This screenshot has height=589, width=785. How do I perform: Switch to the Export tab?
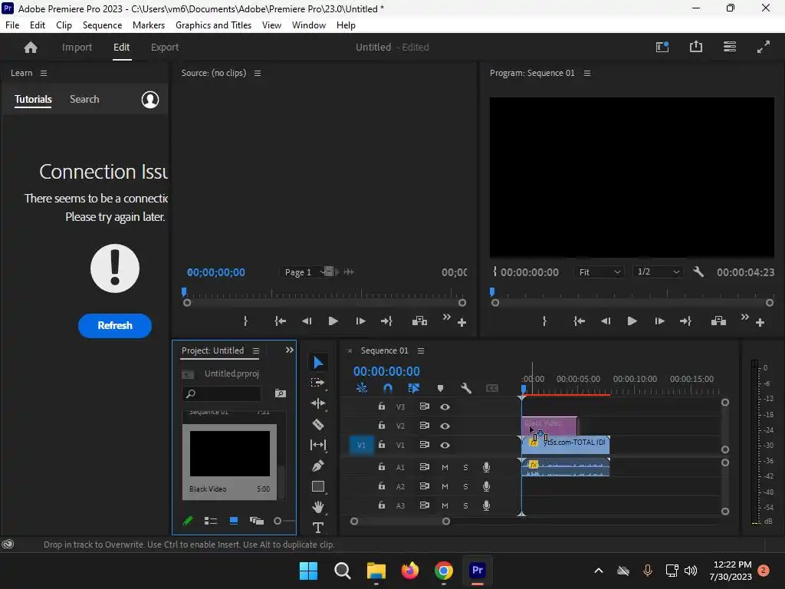click(165, 47)
